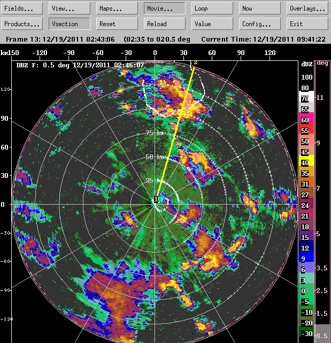Viewport: 331px width, 343px height.
Task: Click the top axis 120 km label
Action: pyautogui.click(x=270, y=53)
